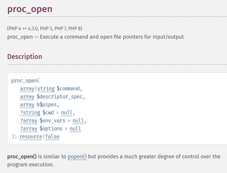Click the PHP version information line

[x=45, y=29]
